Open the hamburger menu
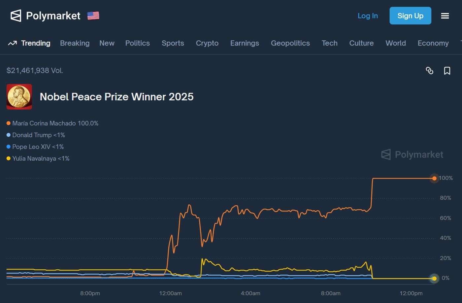462x303 pixels. 445,16
